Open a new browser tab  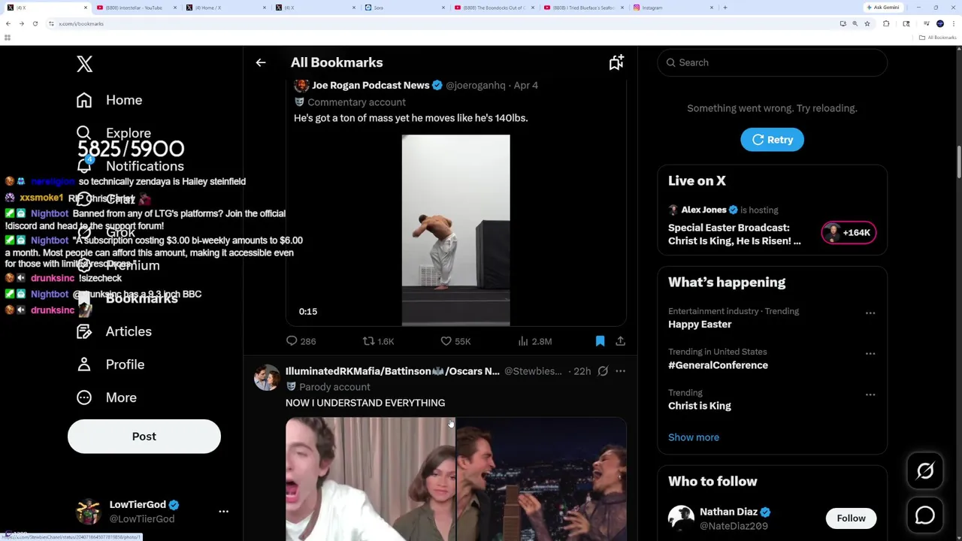(725, 8)
